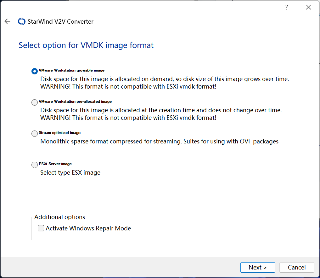The width and height of the screenshot is (320, 278).
Task: Click the 'Activate Windows Repair Mode' label text
Action: click(88, 229)
